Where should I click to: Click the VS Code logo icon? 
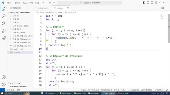coord(3,3)
